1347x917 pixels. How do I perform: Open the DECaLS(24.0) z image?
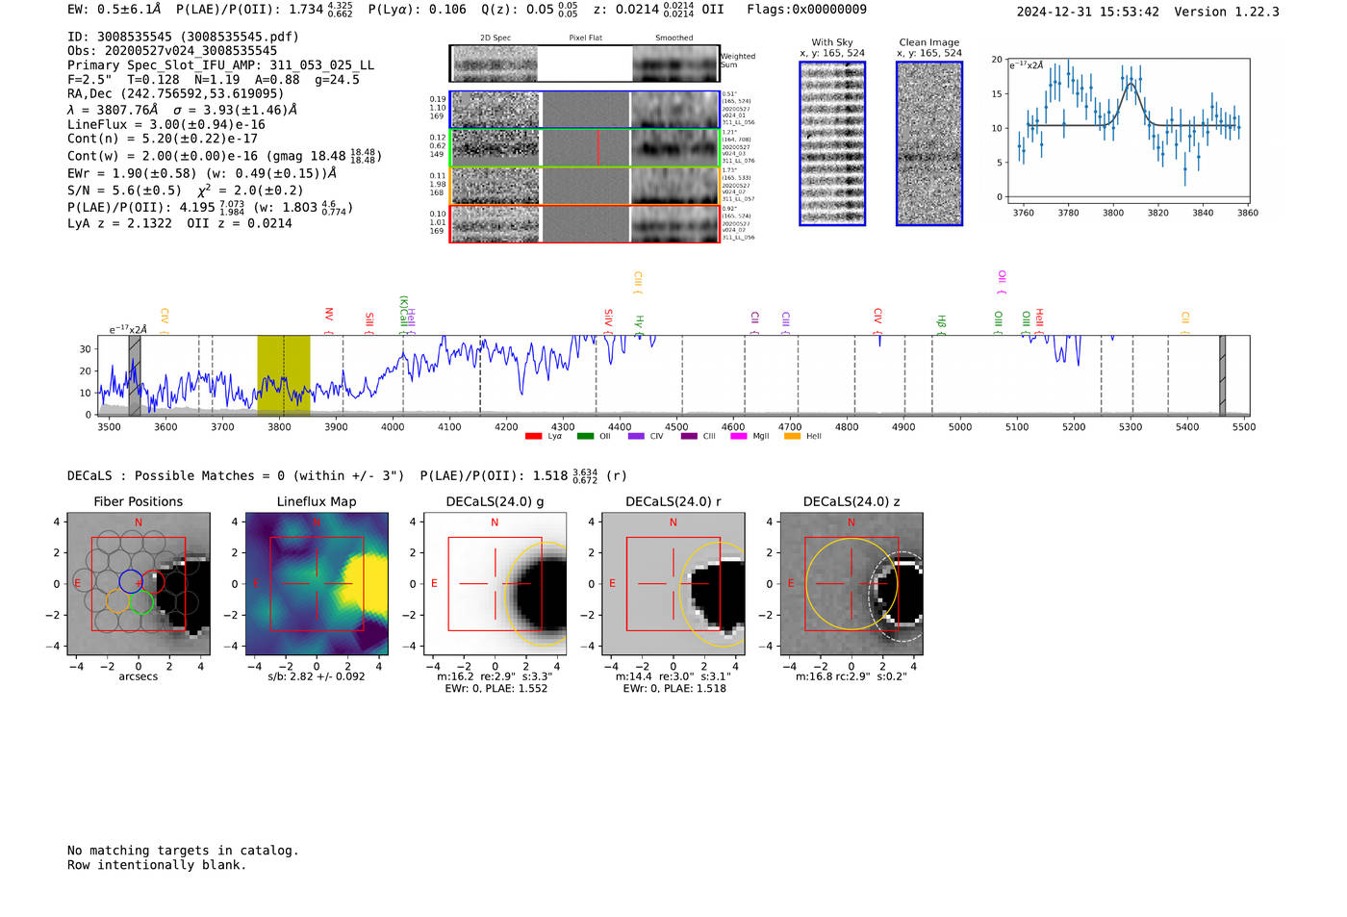(x=851, y=584)
